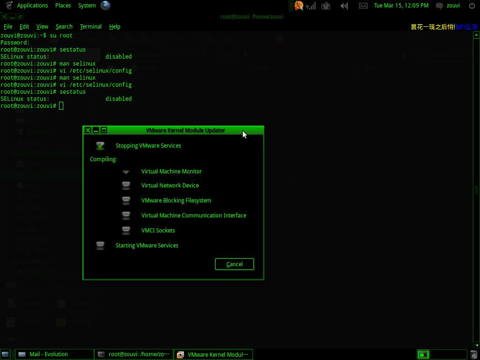Open the network signal strength indicator
This screenshot has width=480, height=360.
pyautogui.click(x=311, y=6)
